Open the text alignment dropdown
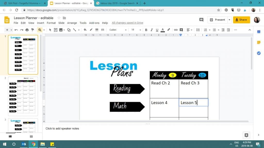Viewport: 264px width, 148px height. point(191,30)
